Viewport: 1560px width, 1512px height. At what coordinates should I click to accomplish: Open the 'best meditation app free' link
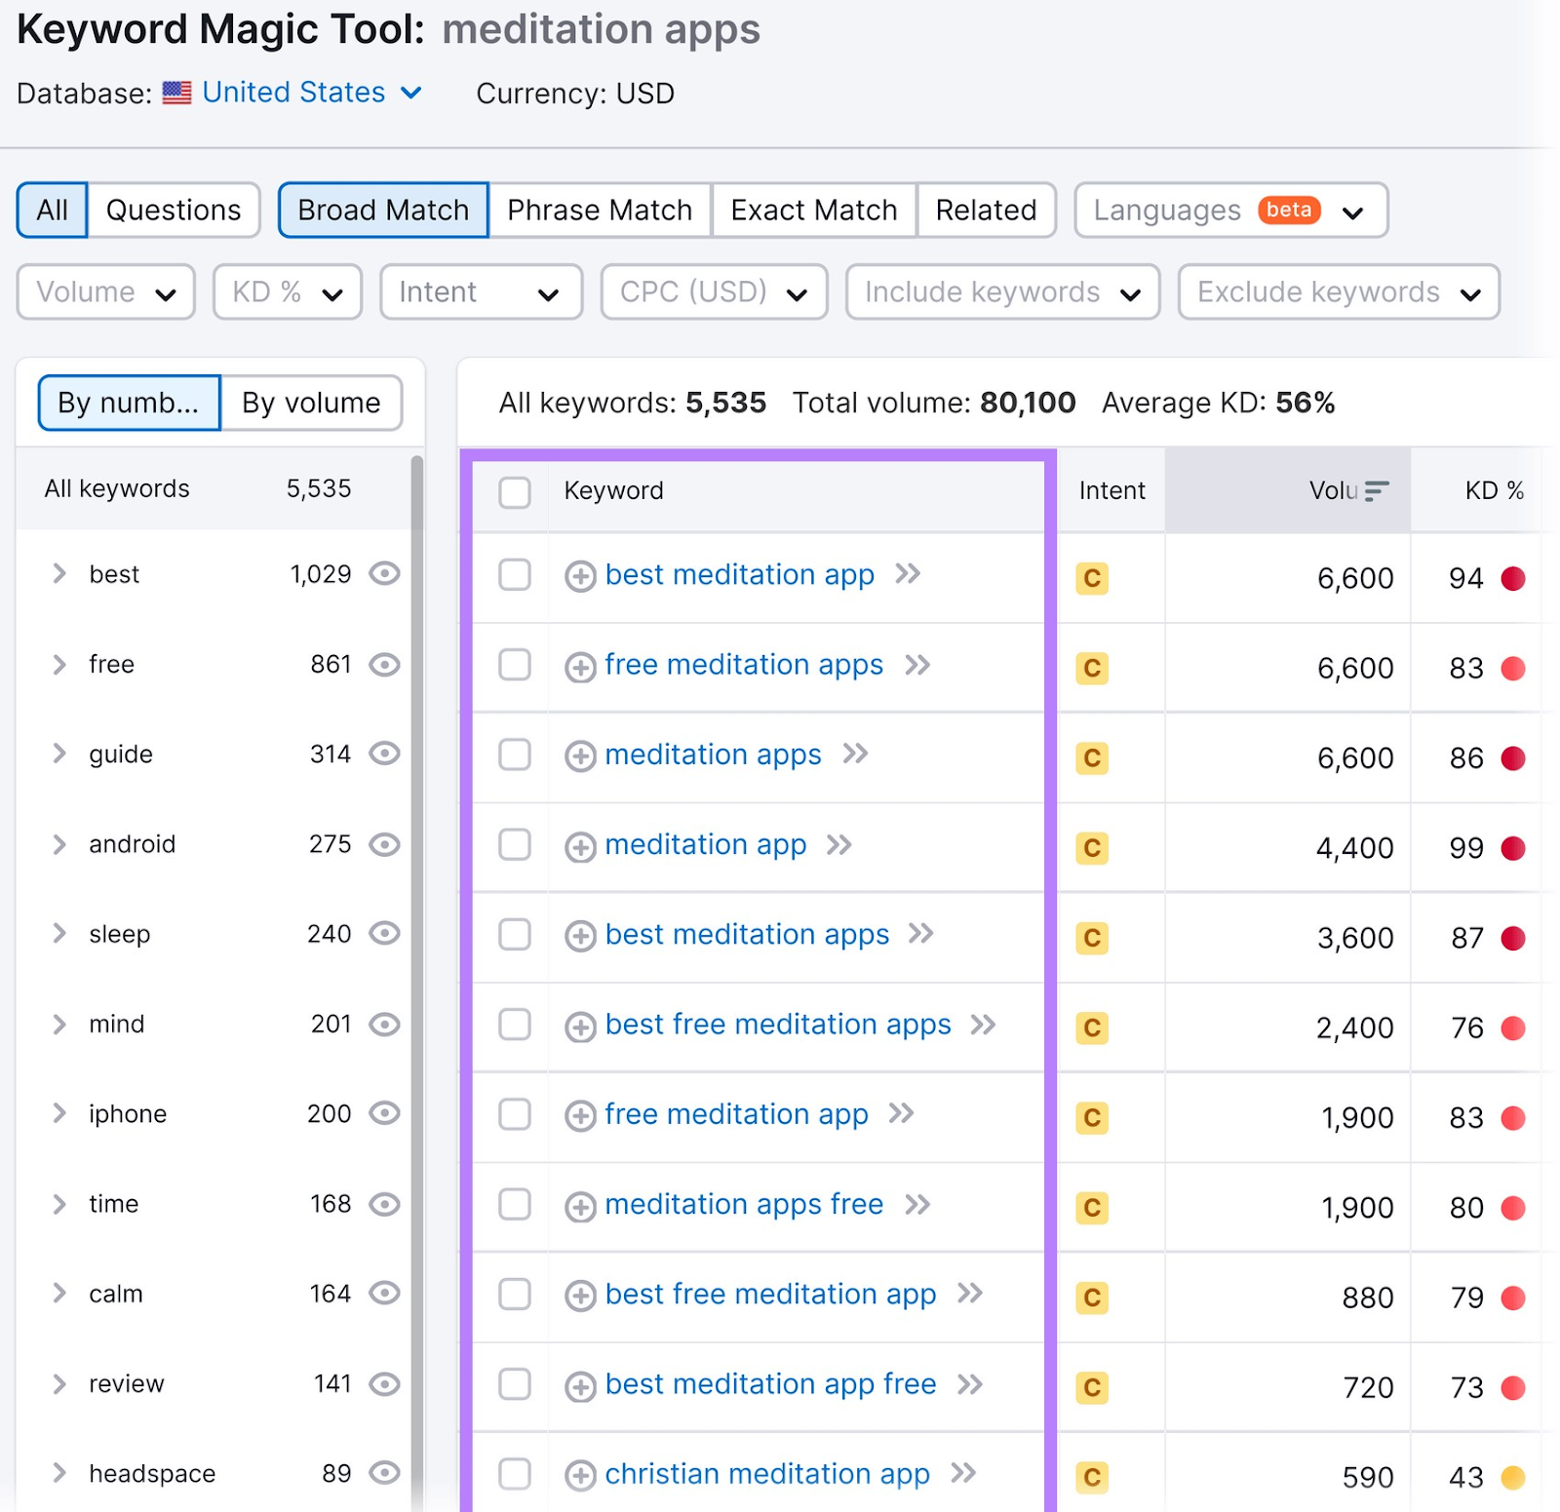[x=770, y=1384]
